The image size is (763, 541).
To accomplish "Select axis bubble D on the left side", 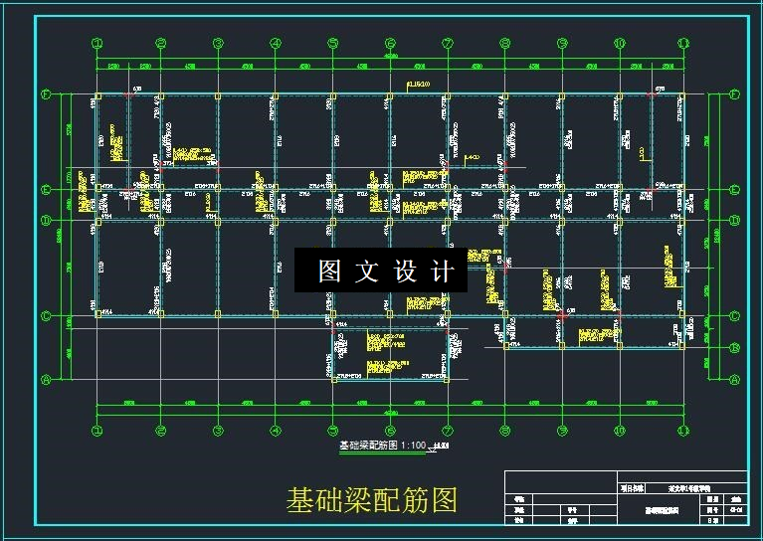I will 46,221.
